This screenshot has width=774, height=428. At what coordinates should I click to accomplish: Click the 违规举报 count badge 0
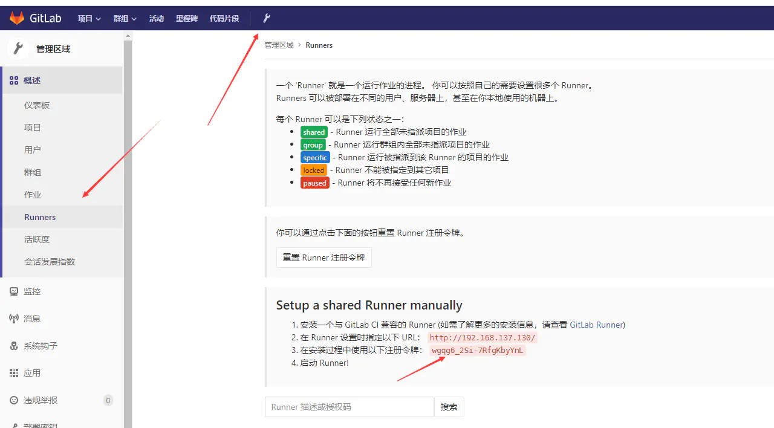coord(108,400)
